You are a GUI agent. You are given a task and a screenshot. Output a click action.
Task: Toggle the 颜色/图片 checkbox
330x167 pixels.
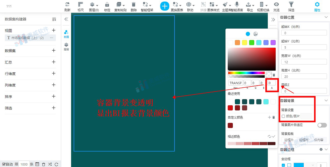pyautogui.click(x=283, y=116)
